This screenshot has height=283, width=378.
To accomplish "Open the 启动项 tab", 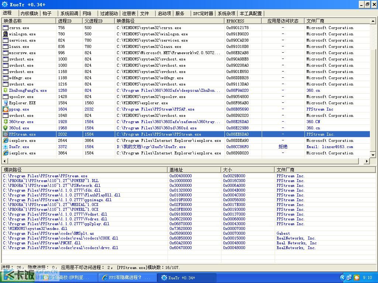I will tap(164, 14).
